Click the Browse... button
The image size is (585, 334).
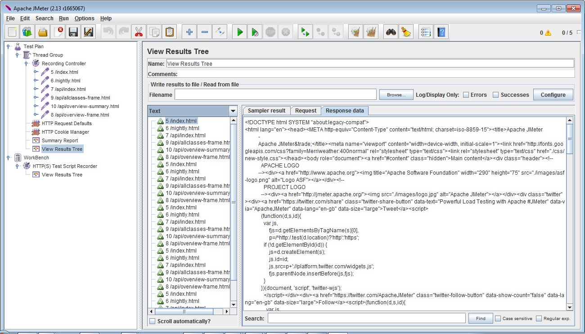pyautogui.click(x=396, y=95)
